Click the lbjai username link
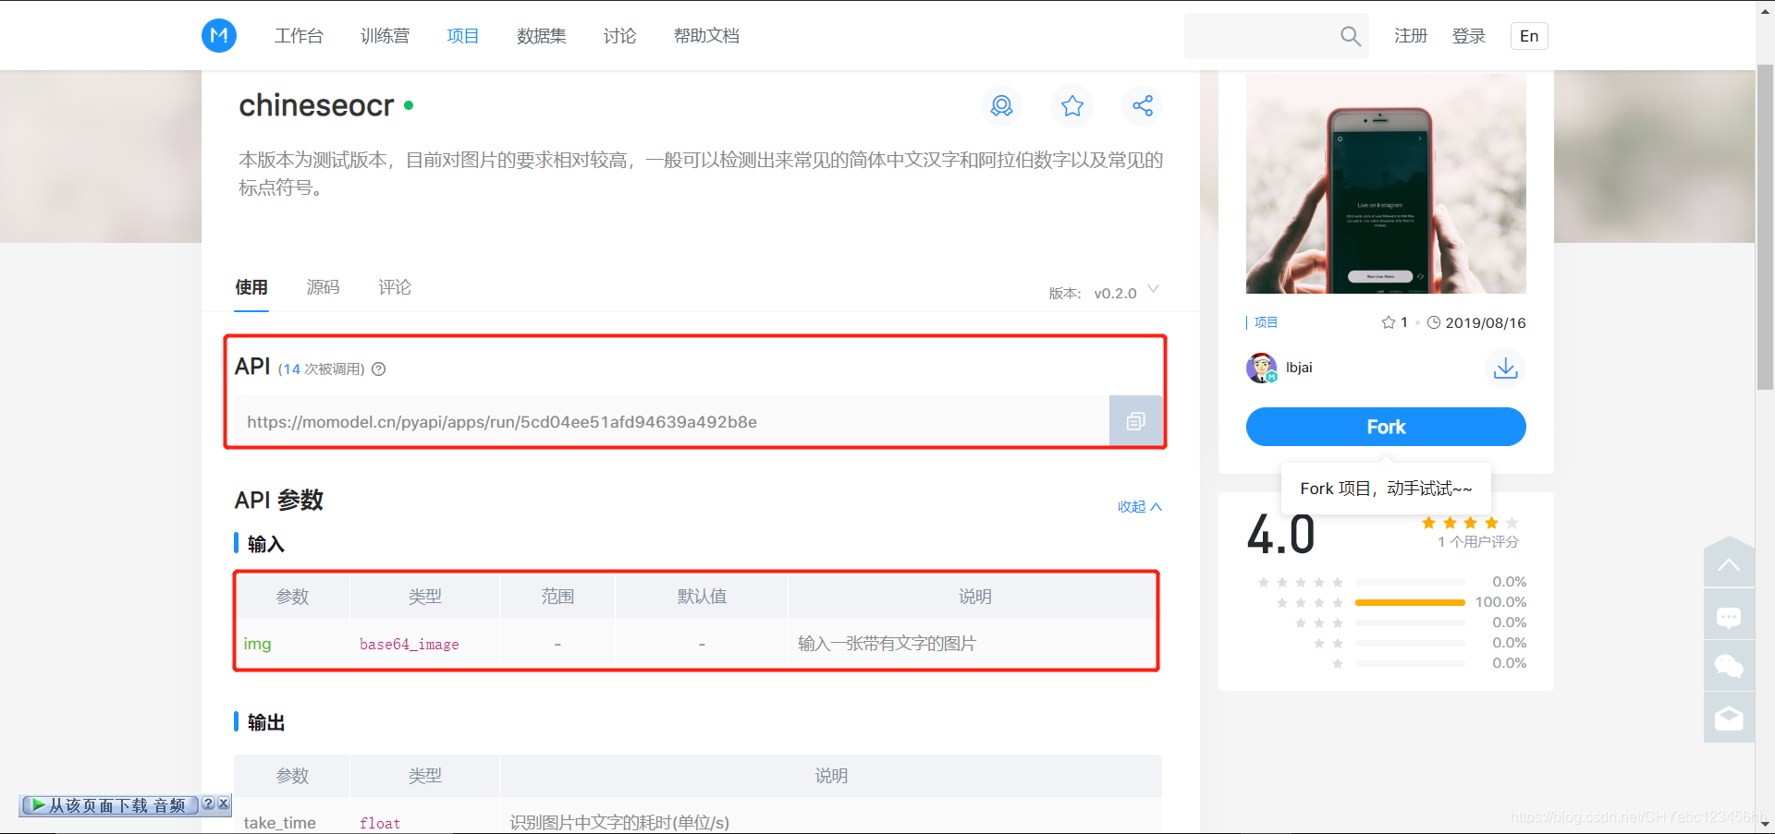This screenshot has width=1775, height=834. pos(1299,368)
